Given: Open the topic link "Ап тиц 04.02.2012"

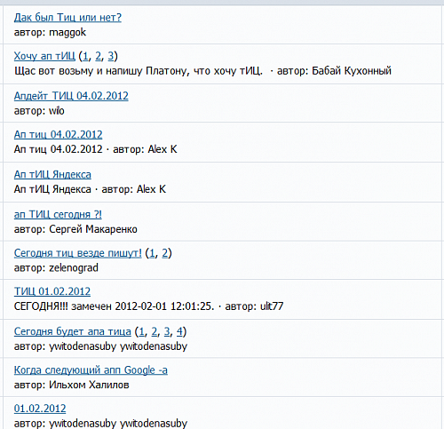Looking at the screenshot, I should (58, 134).
